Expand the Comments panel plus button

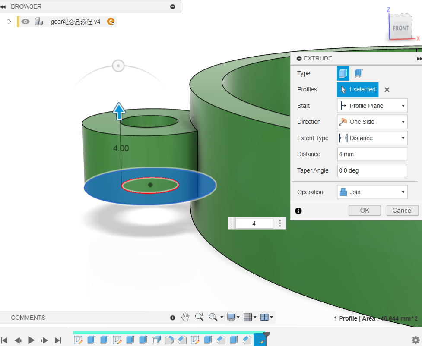pos(173,318)
